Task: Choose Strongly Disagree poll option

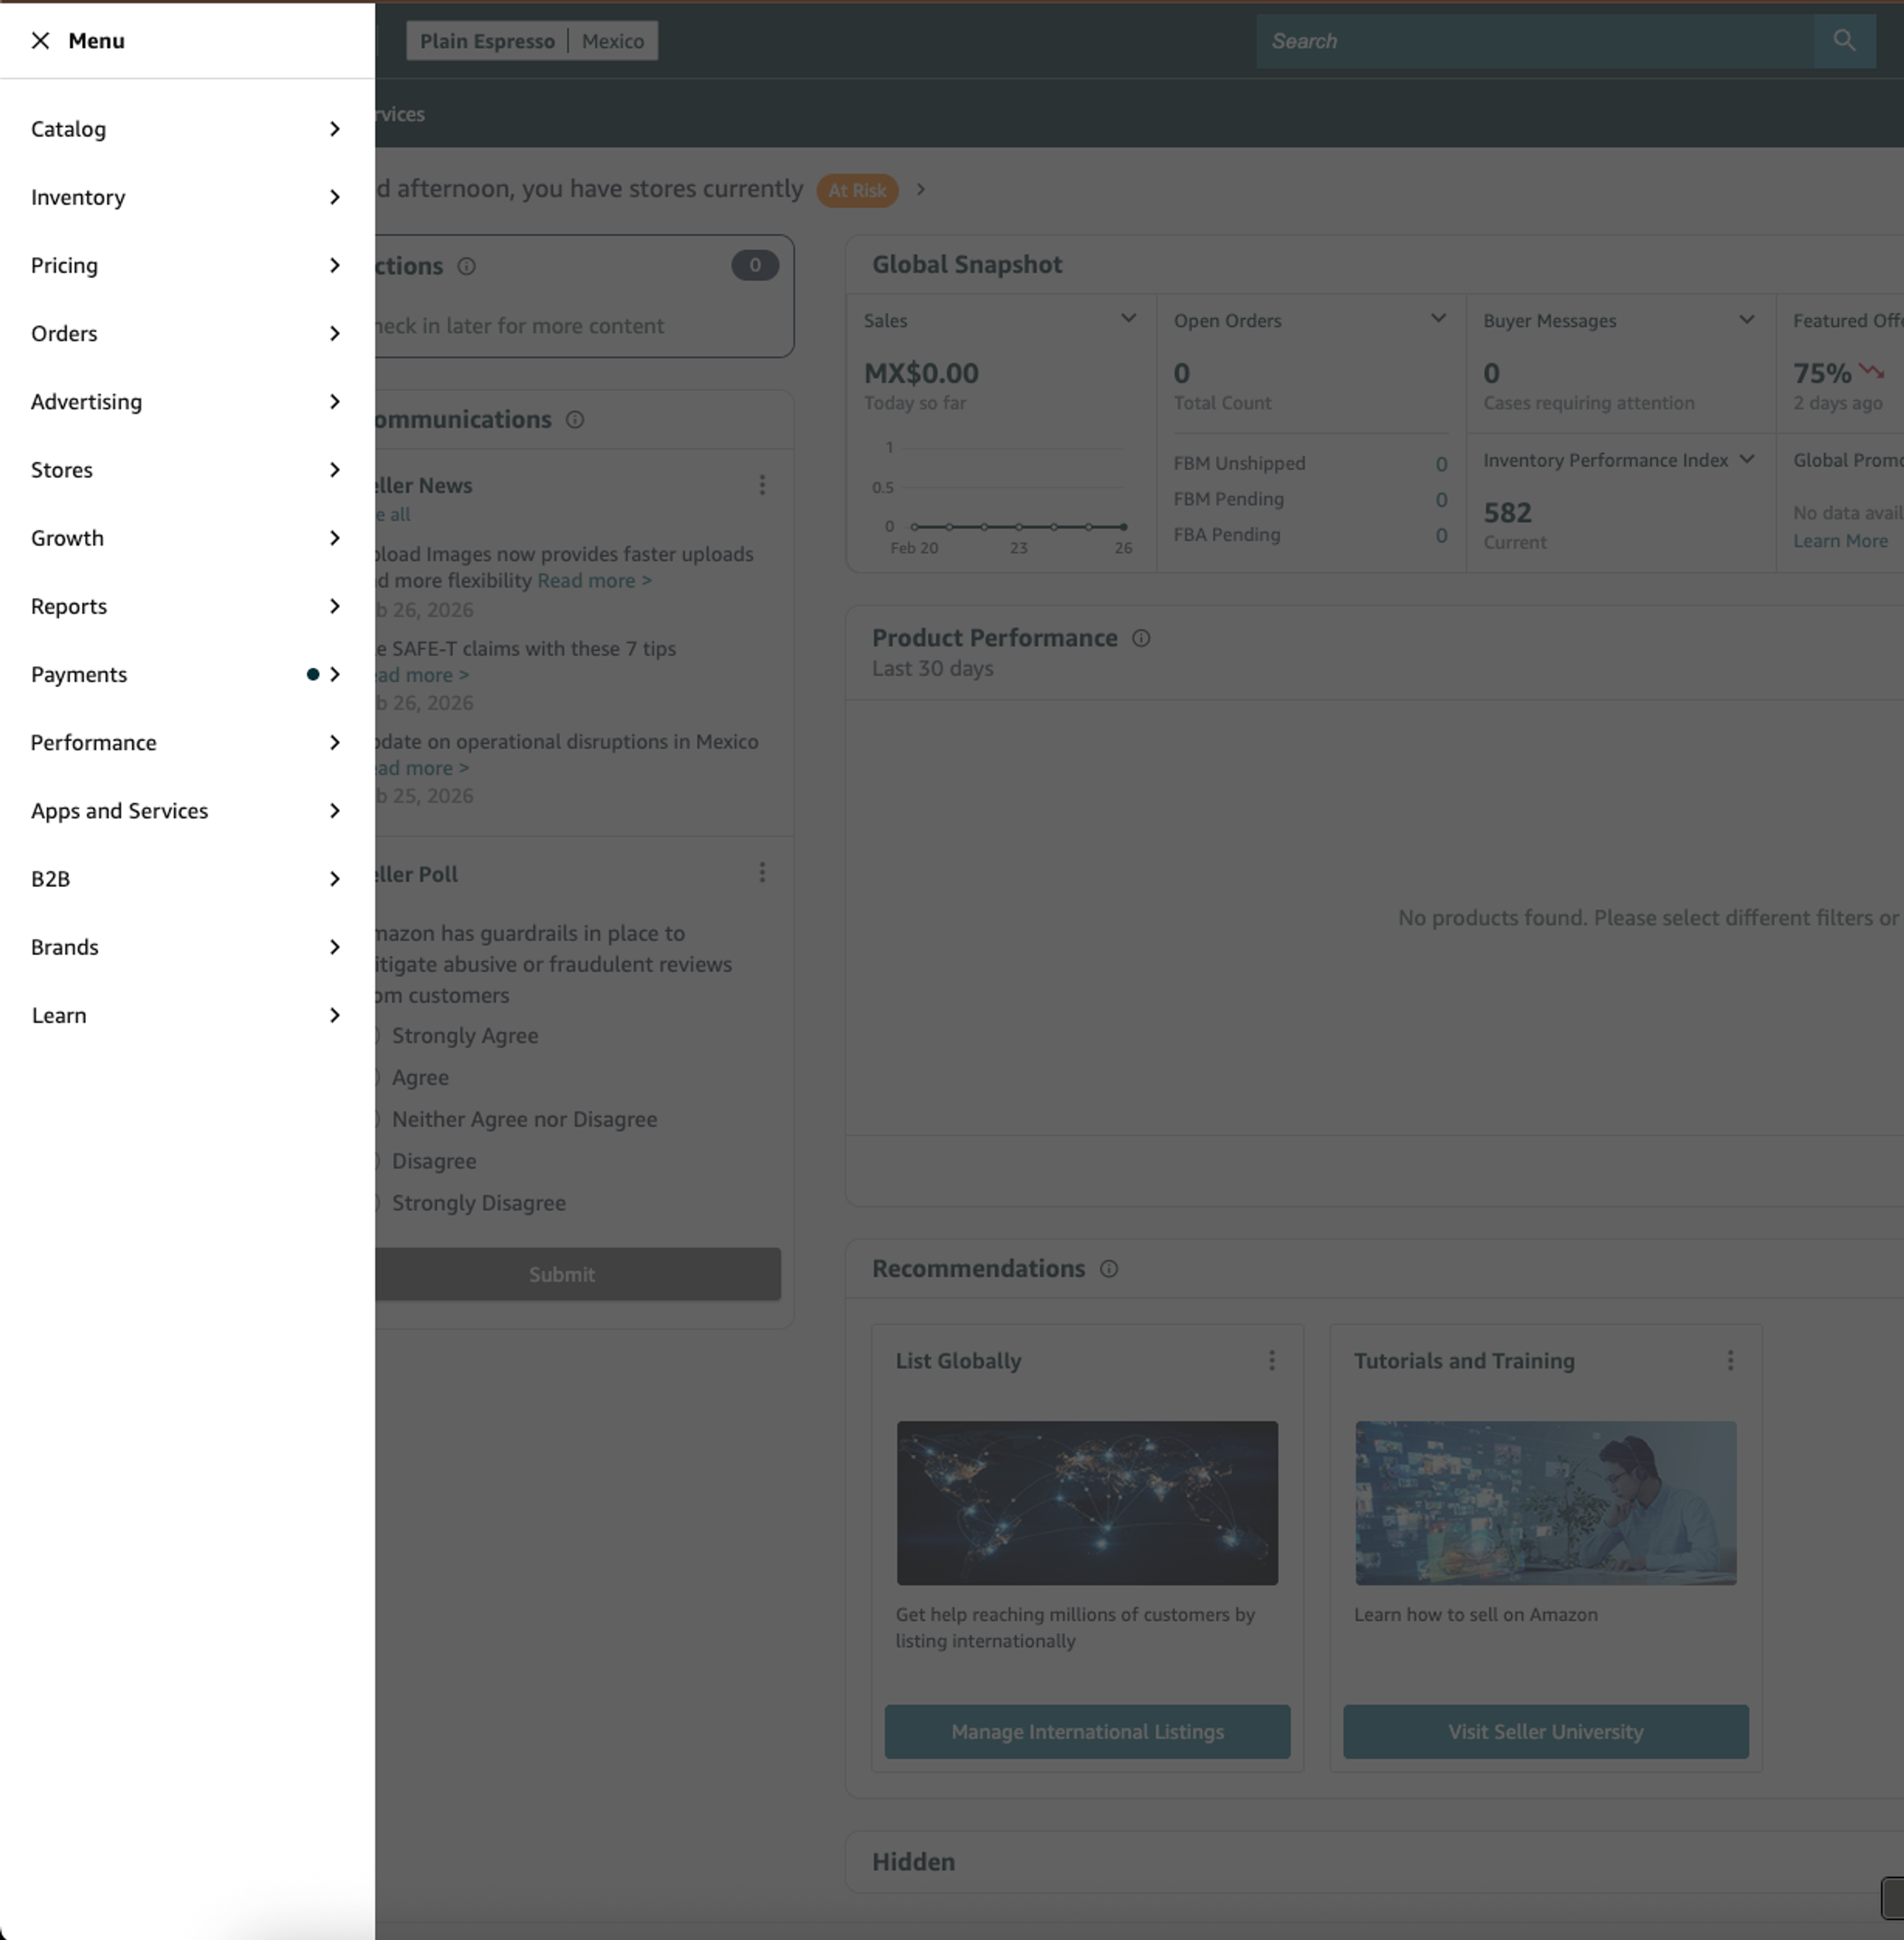Action: point(478,1203)
